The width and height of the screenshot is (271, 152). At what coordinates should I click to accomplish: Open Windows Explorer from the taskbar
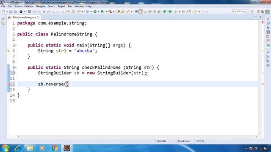coord(30,148)
